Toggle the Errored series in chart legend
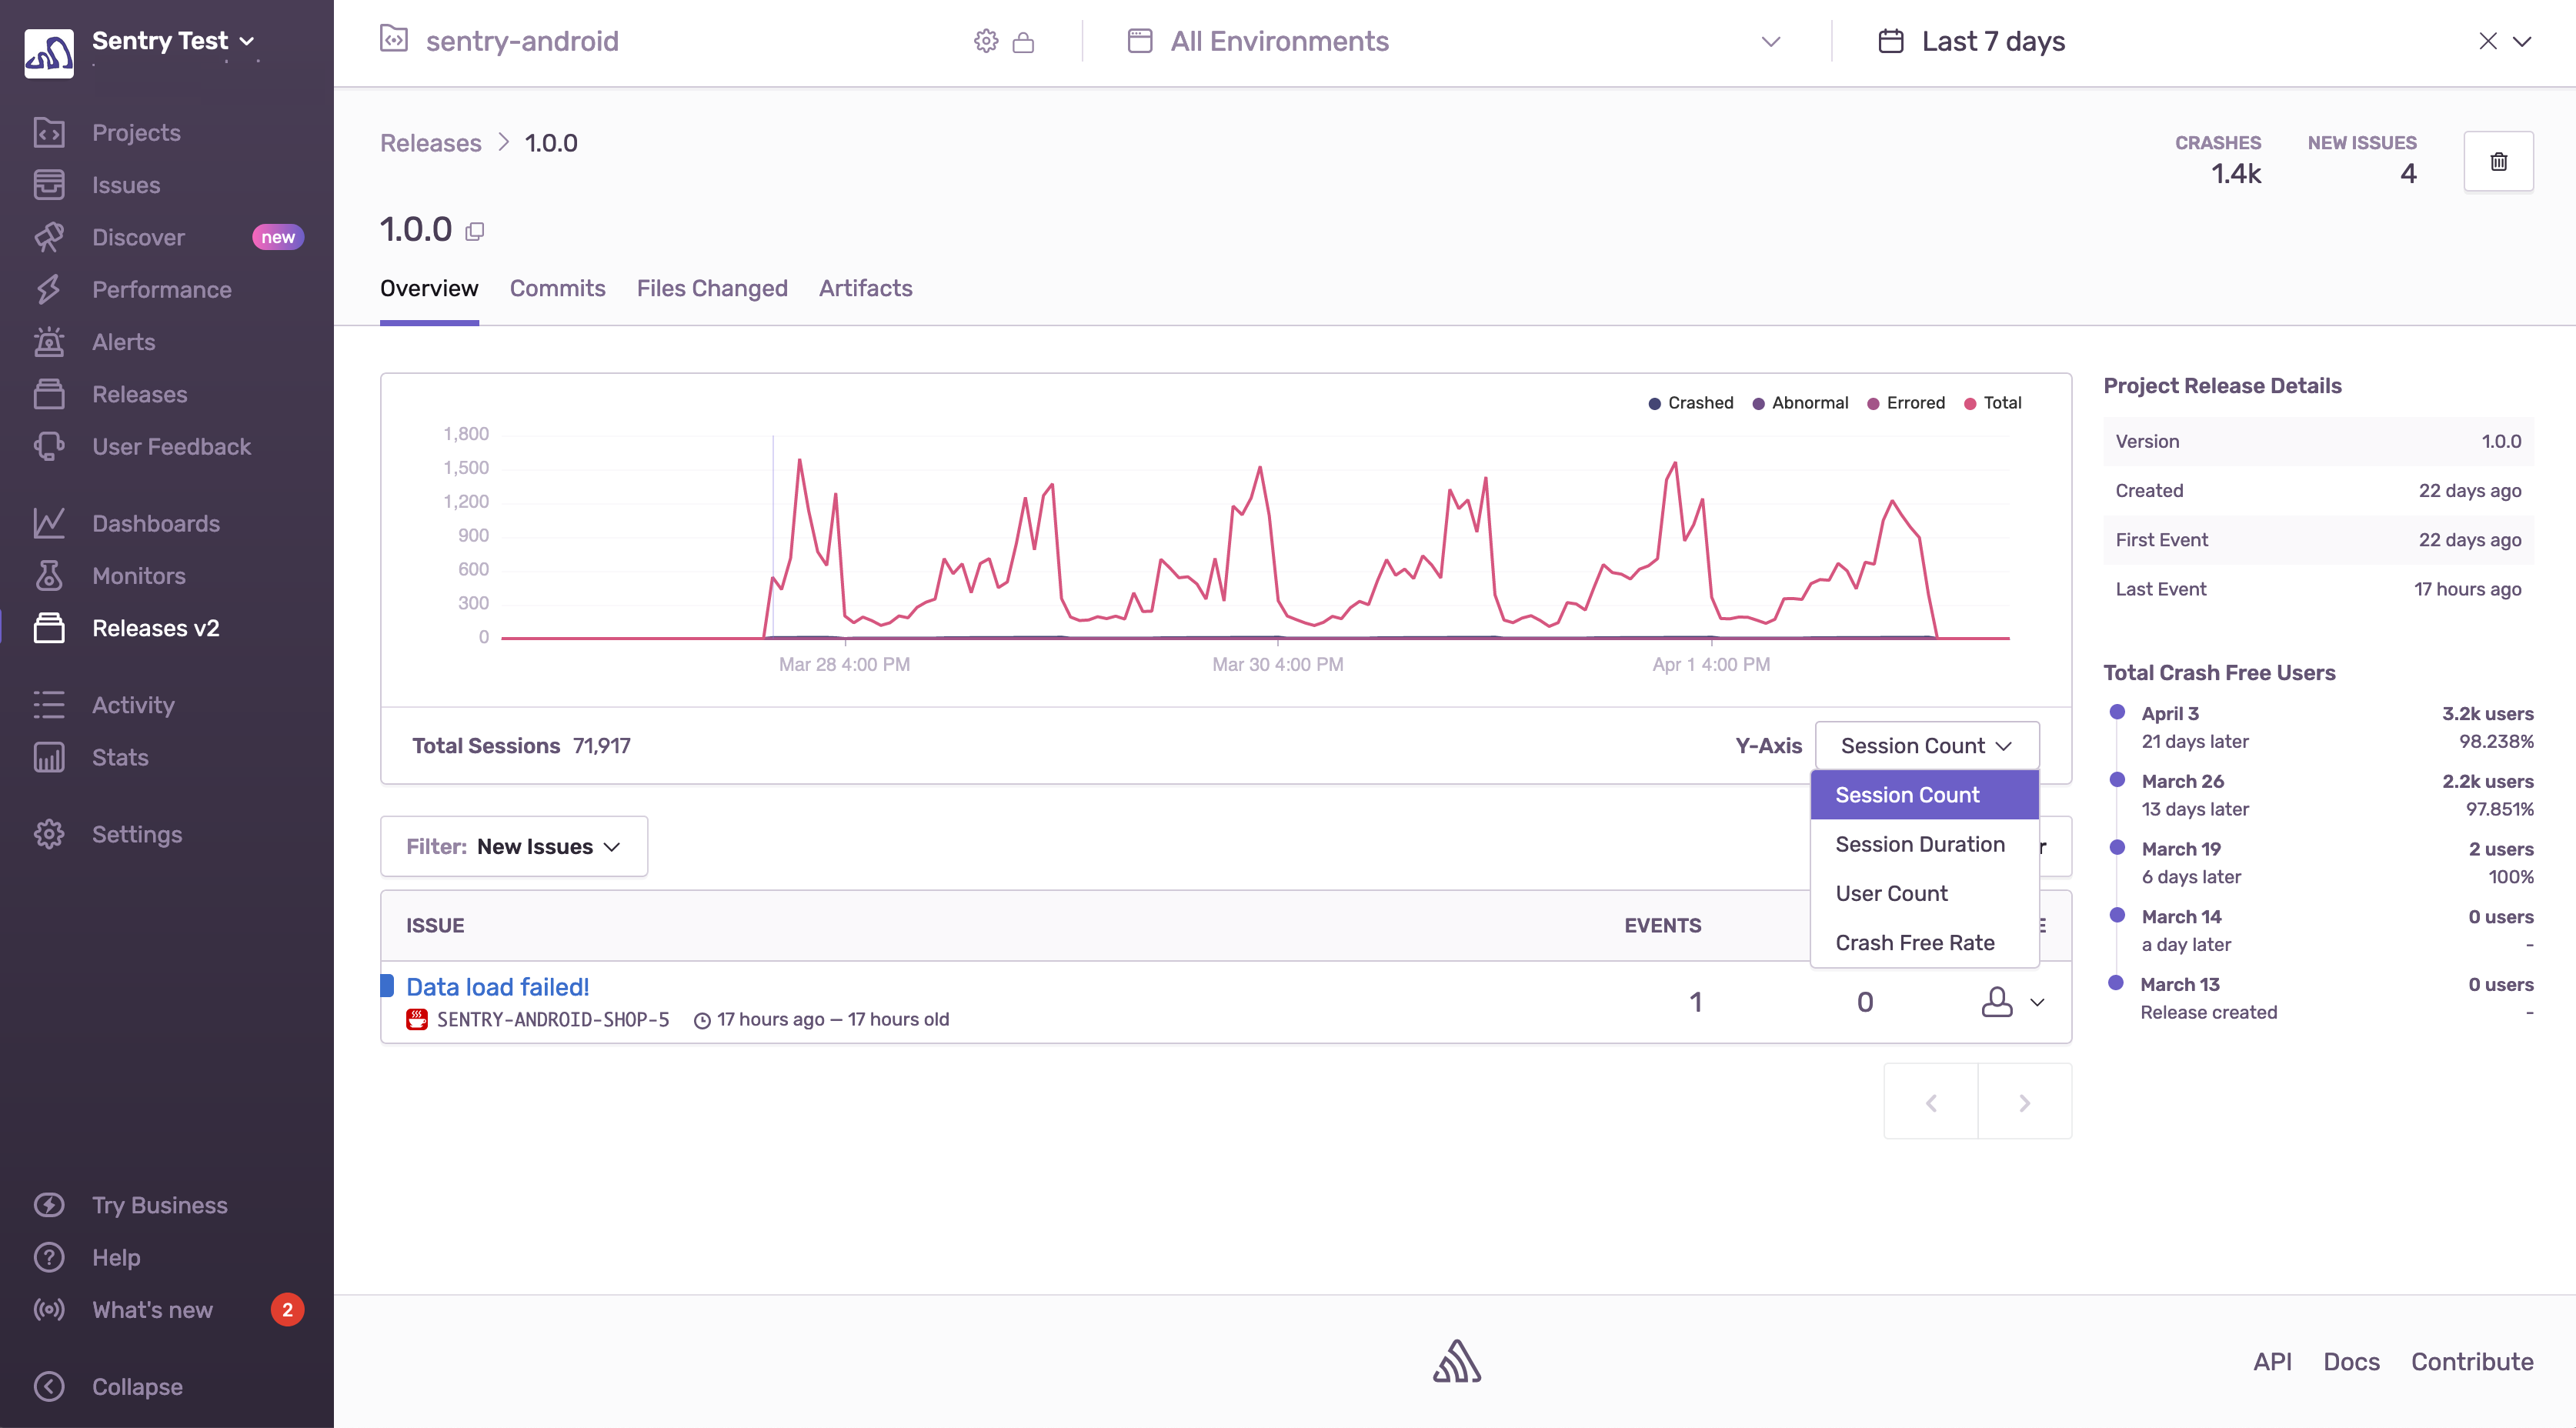The height and width of the screenshot is (1428, 2576). 1906,403
